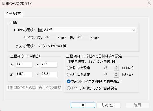Increase width value with up spinner arrow
Image resolution: width=153 pixels, height=111 pixels.
116,67
